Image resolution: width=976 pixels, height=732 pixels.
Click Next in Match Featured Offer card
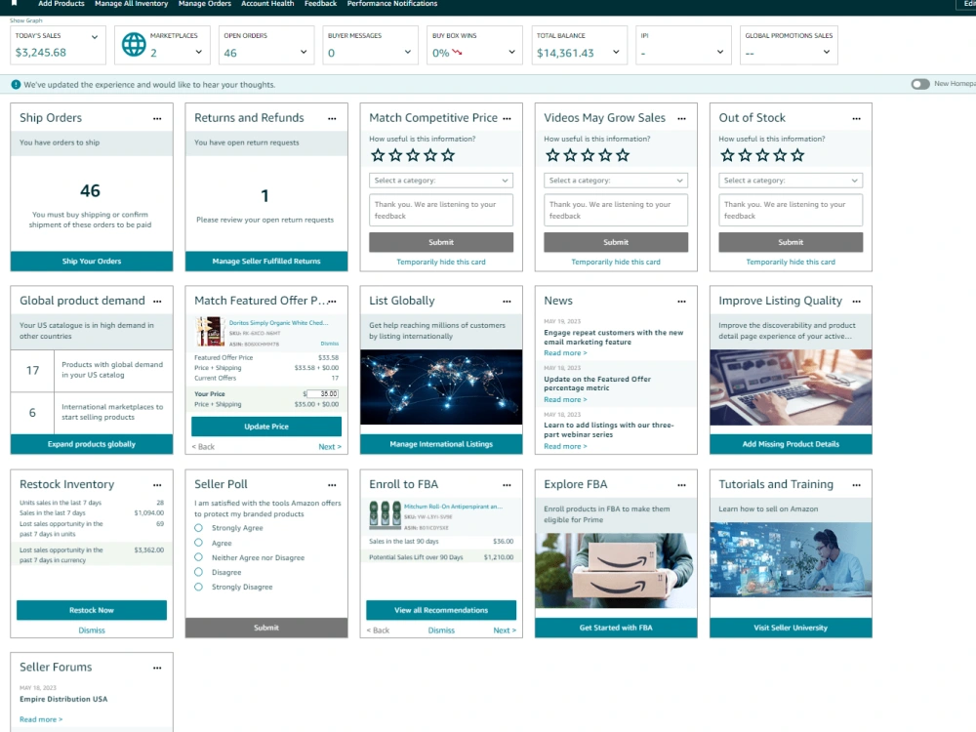point(329,447)
